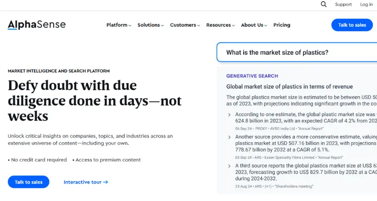Click the search magnifier icon
The height and width of the screenshot is (201, 377).
[x=324, y=4]
